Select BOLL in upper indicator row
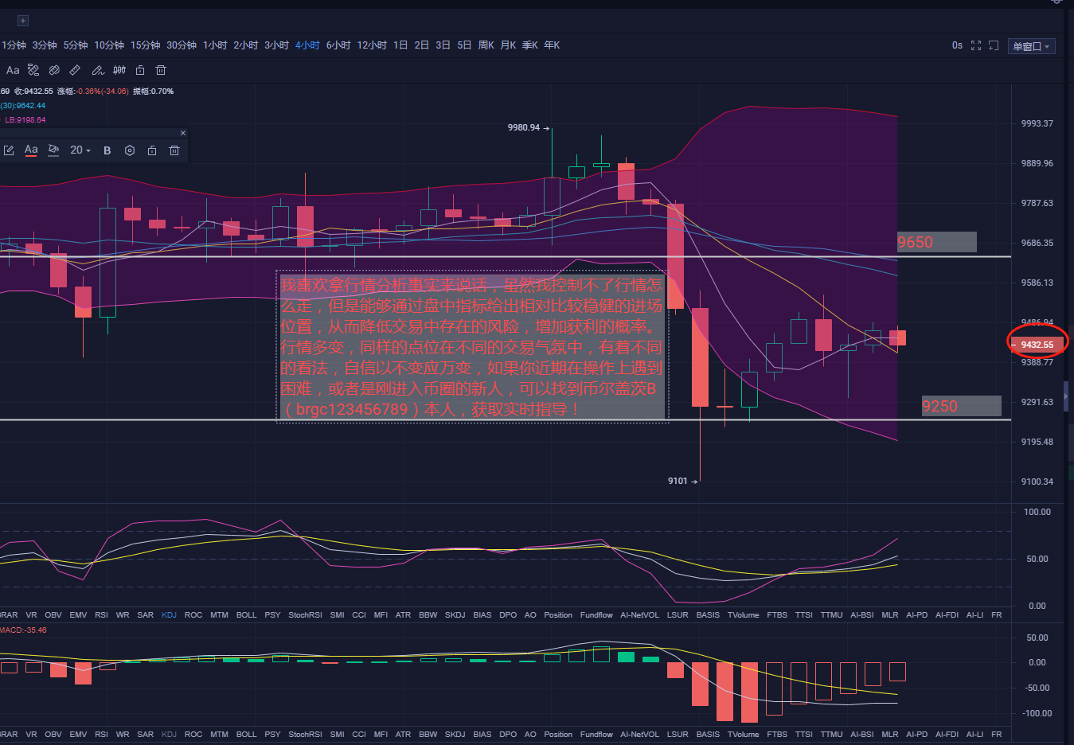The width and height of the screenshot is (1074, 745). (247, 615)
